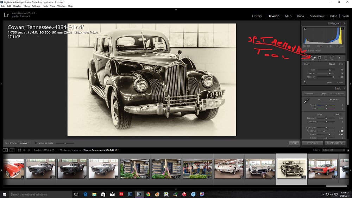
Task: Set Treatment to Black & White
Action: pos(337,94)
